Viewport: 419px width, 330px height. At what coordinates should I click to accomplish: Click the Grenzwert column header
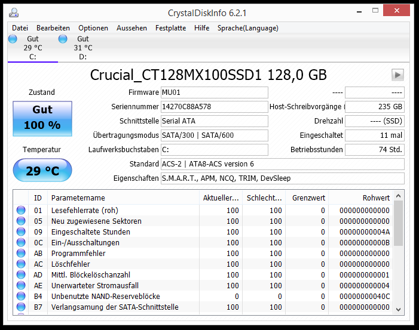click(307, 198)
